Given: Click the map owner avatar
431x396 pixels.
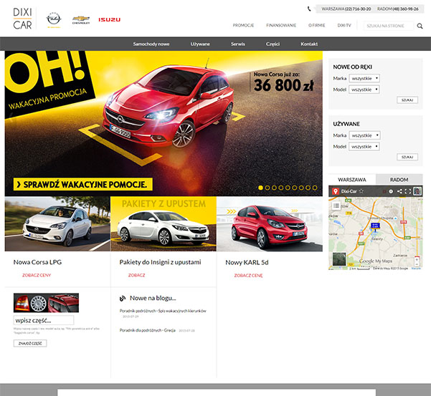Looking at the screenshot, I should click(x=417, y=191).
